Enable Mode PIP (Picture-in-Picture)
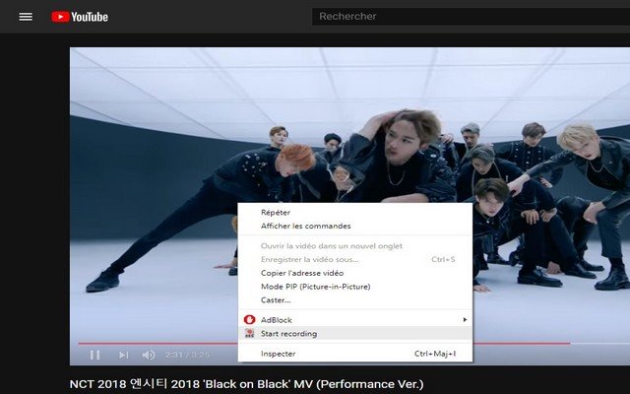This screenshot has height=394, width=630. tap(355, 287)
